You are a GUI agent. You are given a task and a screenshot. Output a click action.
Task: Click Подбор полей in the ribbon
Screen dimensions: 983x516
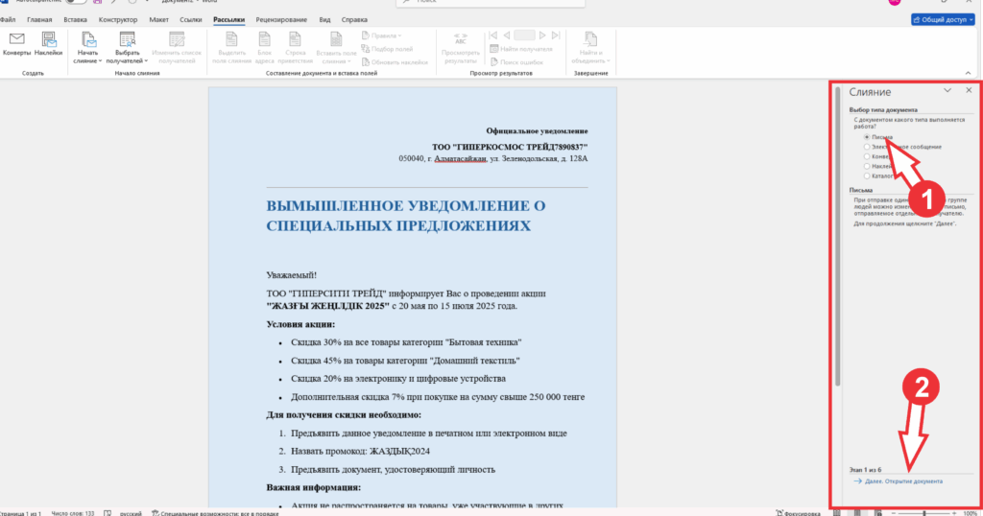click(x=387, y=49)
